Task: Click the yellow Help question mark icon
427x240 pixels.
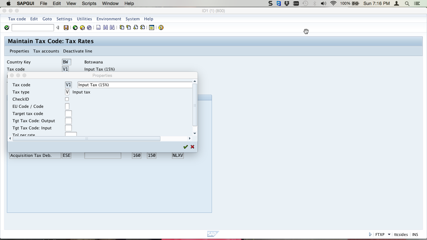Action: tap(161, 28)
